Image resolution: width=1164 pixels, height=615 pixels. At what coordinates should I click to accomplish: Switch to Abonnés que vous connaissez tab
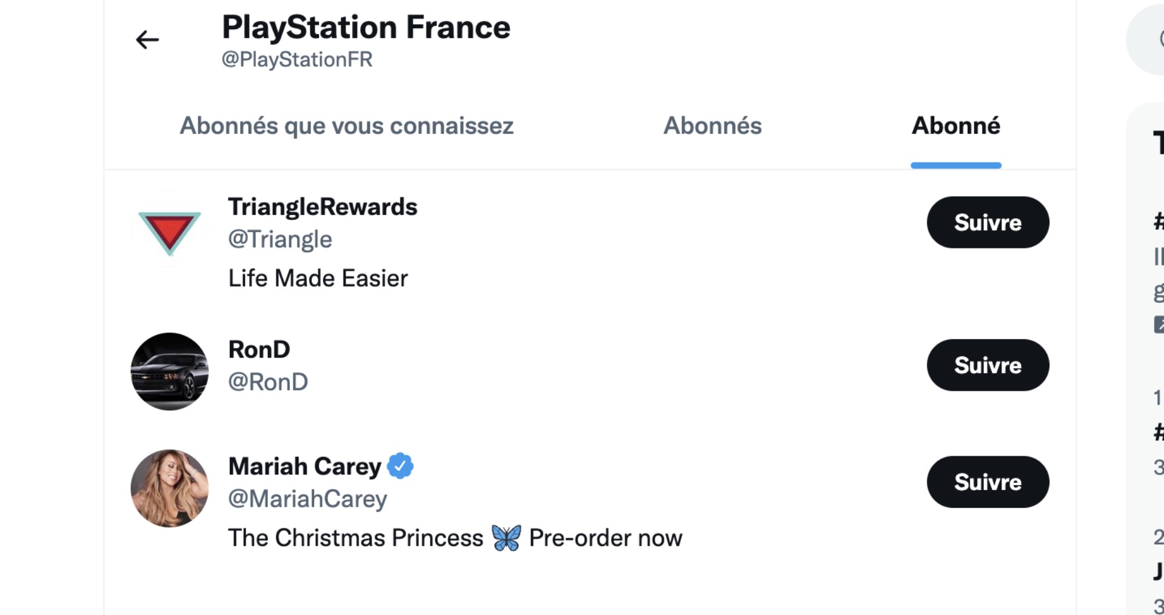(x=347, y=126)
